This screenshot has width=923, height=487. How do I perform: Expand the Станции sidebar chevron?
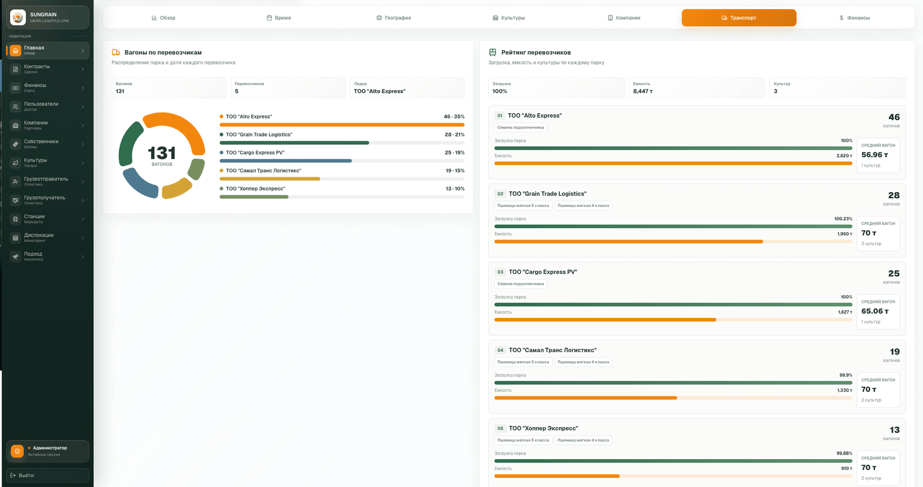(x=82, y=219)
